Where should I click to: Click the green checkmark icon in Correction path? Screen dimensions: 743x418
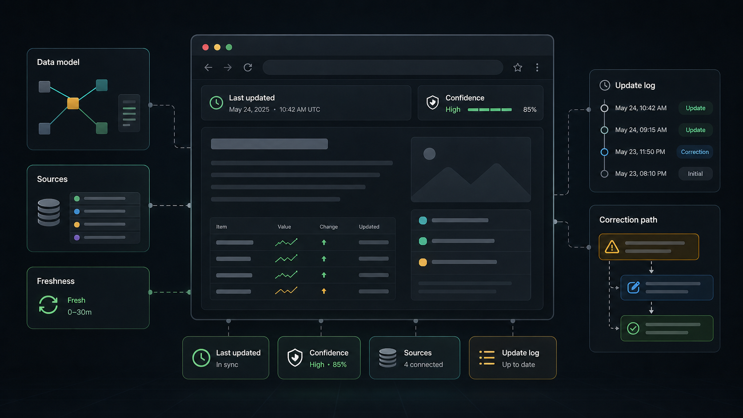(x=633, y=328)
